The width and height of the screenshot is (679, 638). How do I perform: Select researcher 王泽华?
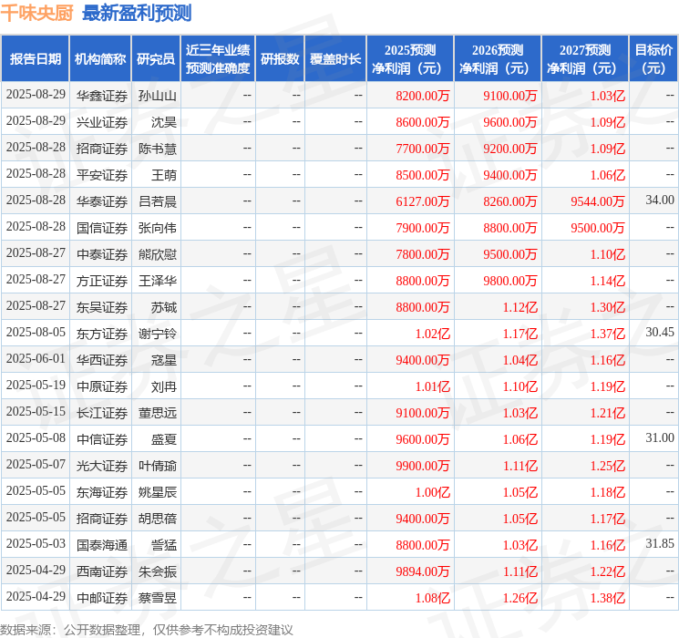[157, 281]
